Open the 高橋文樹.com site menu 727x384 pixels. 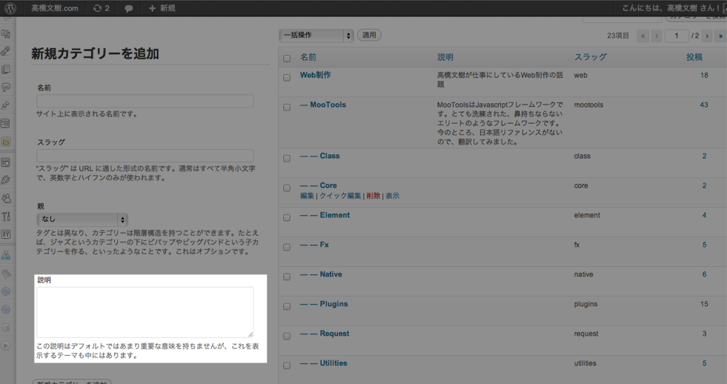click(x=55, y=8)
